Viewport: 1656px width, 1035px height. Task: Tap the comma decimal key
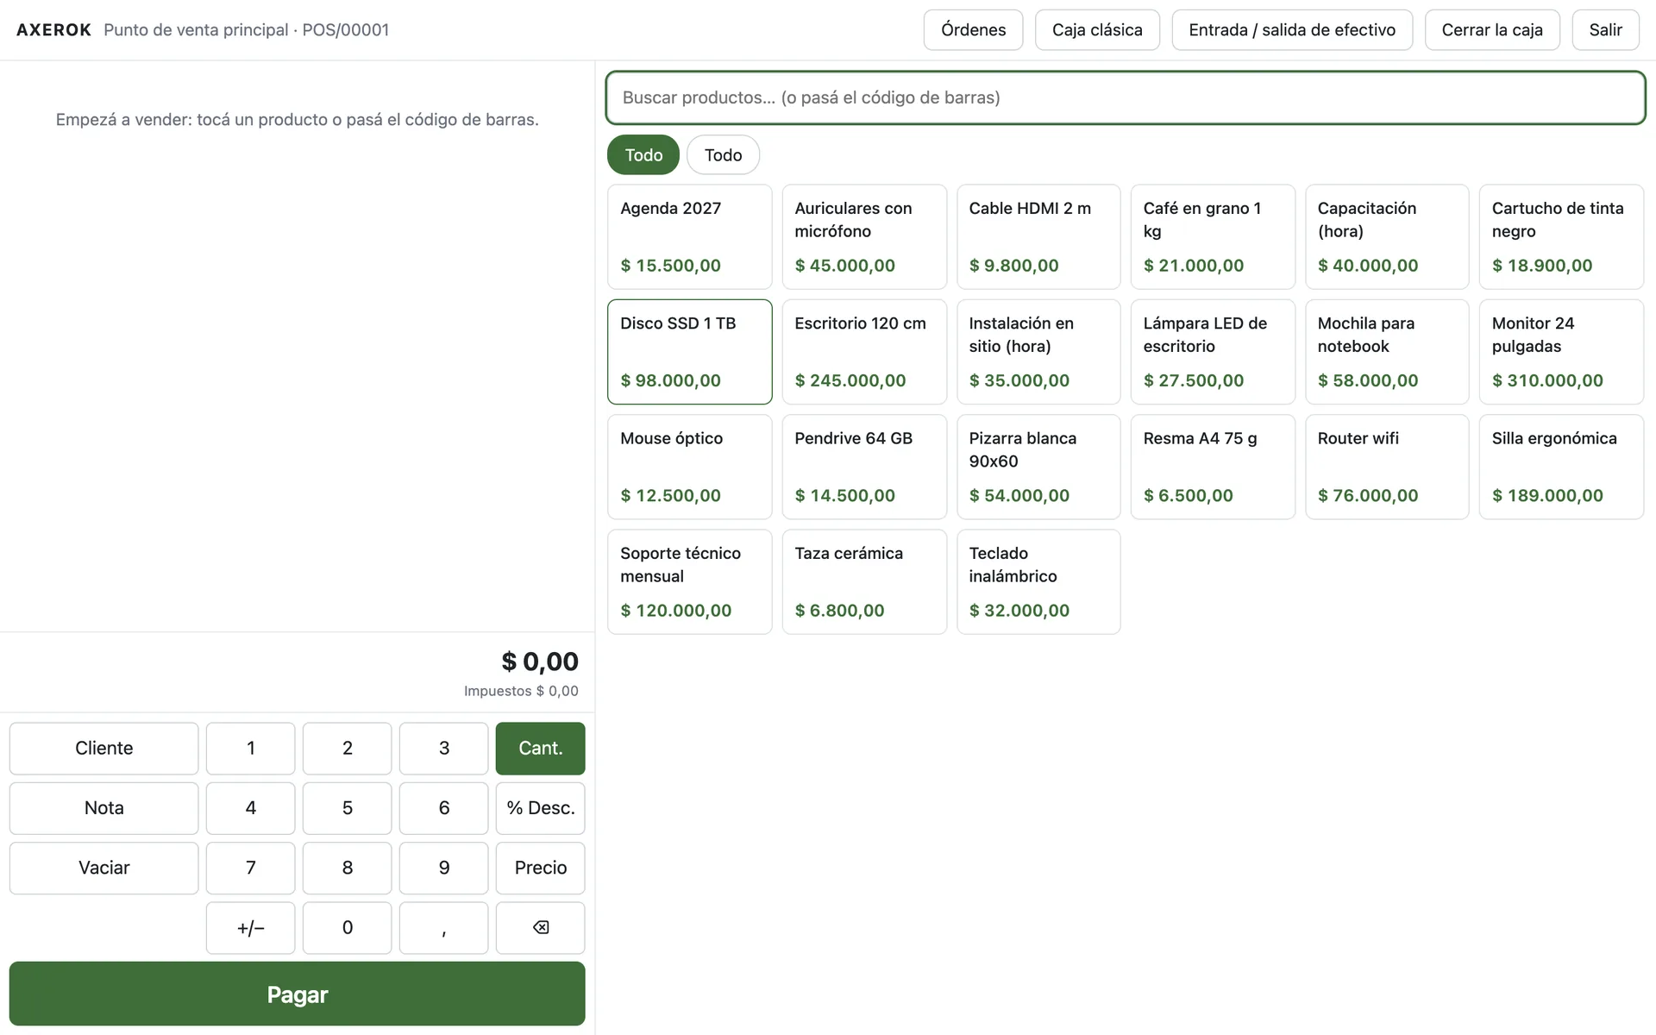pyautogui.click(x=443, y=928)
